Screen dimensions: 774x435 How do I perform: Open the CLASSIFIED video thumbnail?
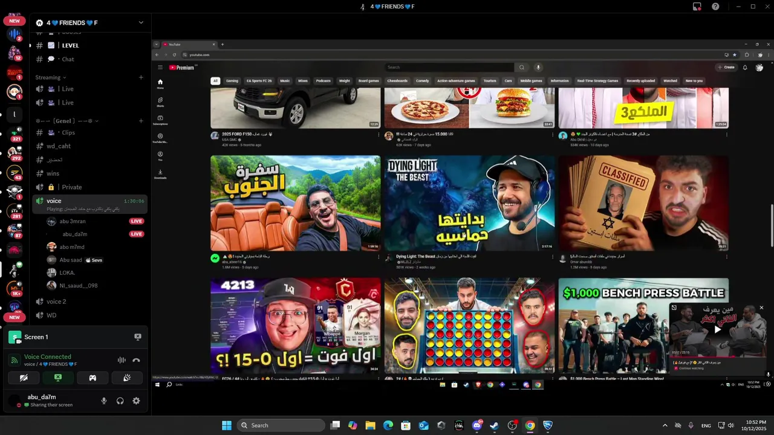[643, 203]
